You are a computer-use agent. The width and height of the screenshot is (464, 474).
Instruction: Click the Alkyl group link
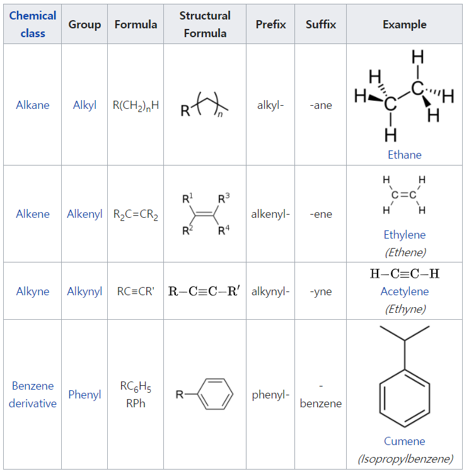point(84,105)
